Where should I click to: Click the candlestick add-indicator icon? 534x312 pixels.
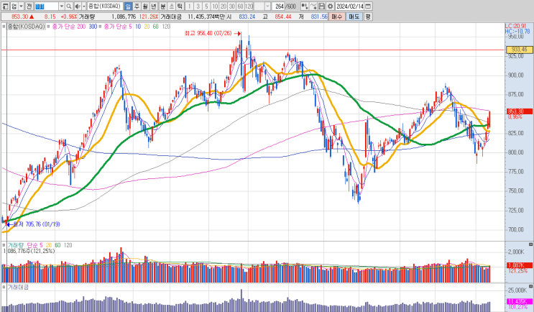305,6
